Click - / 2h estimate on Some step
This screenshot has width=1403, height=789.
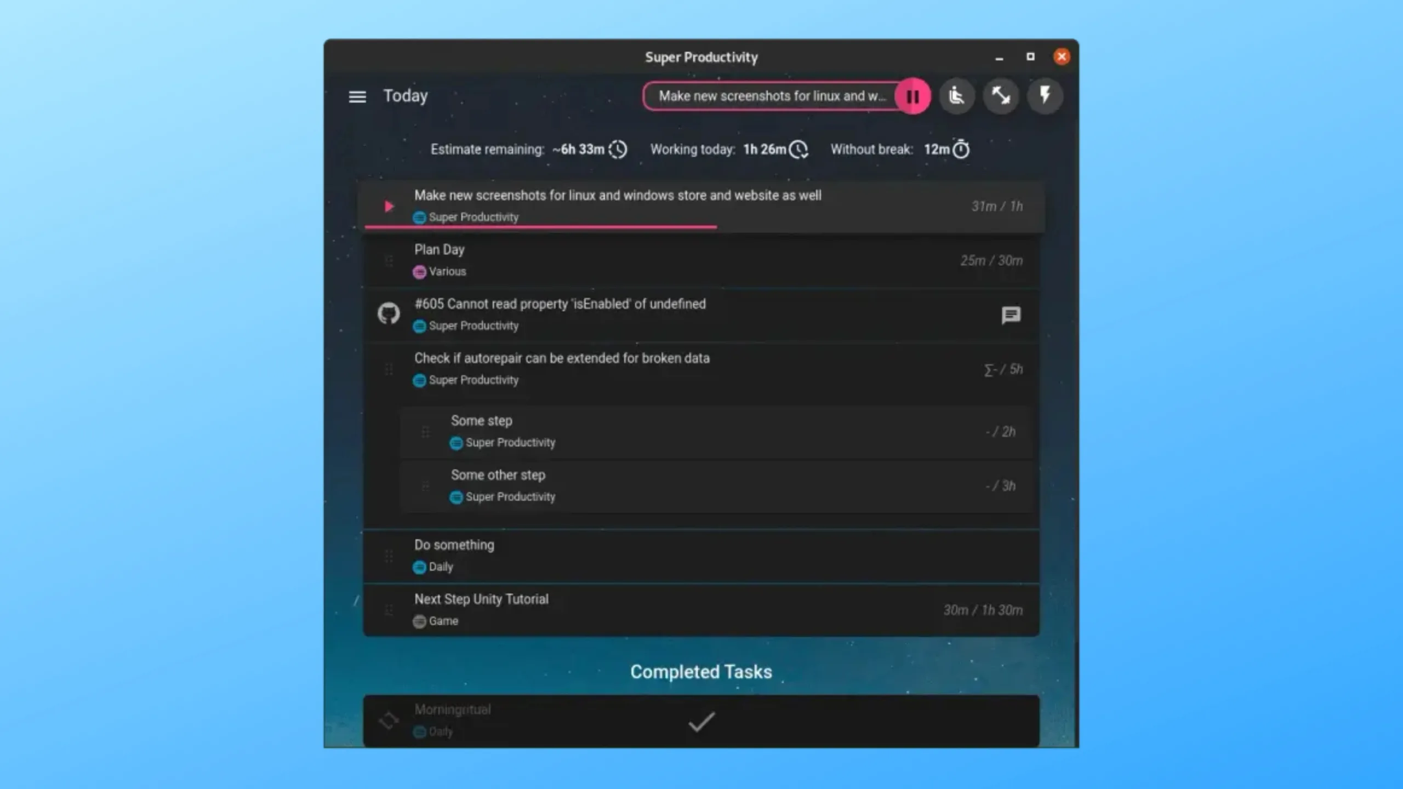[1001, 432]
